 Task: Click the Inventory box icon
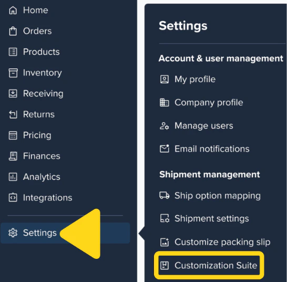tap(13, 73)
